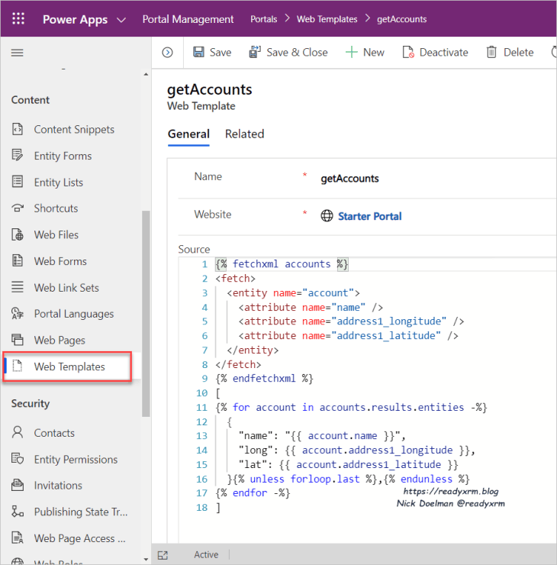557x565 pixels.
Task: Click the Entity Permissions sidebar icon
Action: click(18, 459)
